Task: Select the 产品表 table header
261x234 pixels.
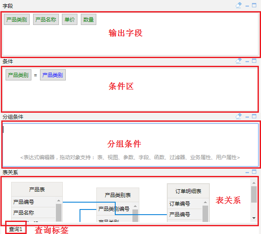Action: pos(37,189)
